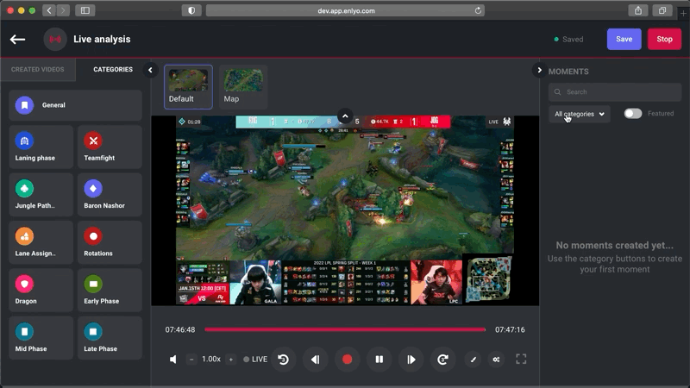Open the All categories dropdown
Image resolution: width=690 pixels, height=388 pixels.
579,114
